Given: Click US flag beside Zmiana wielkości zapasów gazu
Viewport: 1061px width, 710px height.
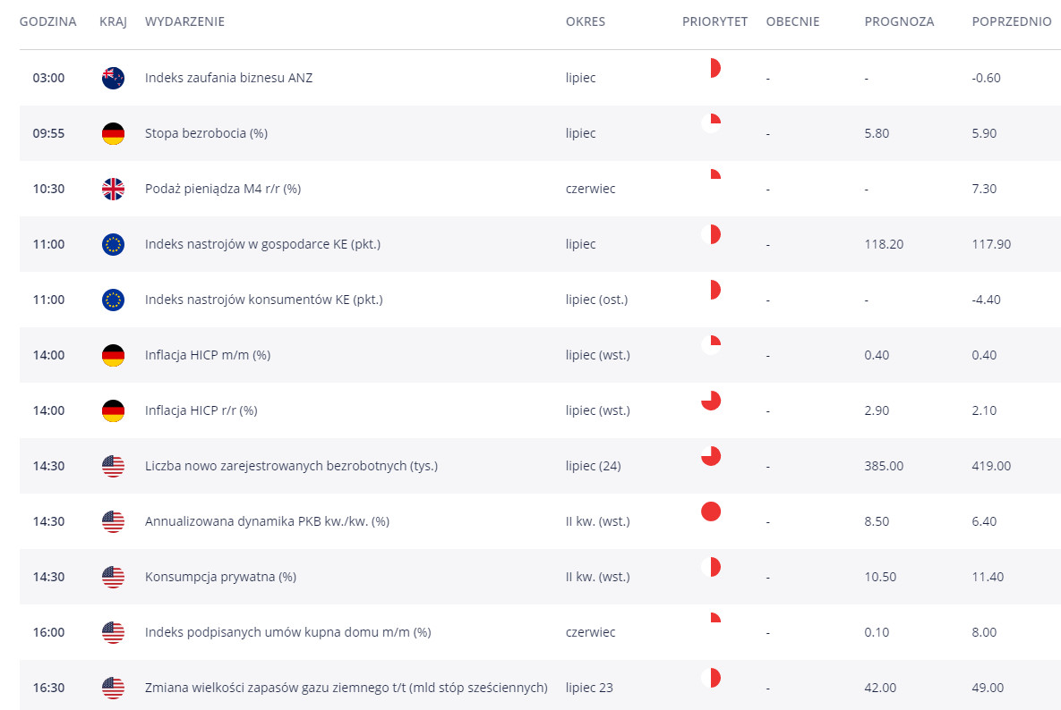Looking at the screenshot, I should (x=113, y=687).
